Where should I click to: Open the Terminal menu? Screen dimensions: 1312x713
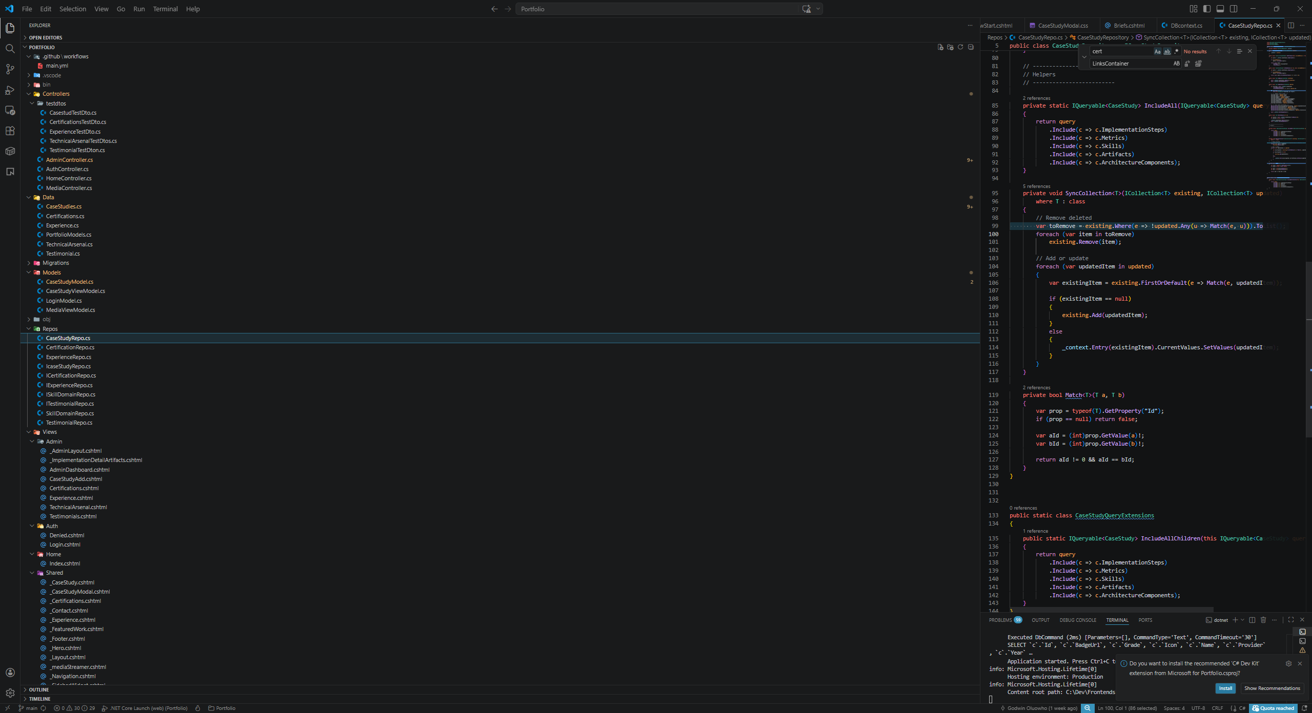[x=165, y=9]
